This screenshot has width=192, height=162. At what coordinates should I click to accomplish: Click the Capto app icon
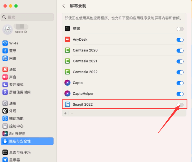coord(67,83)
